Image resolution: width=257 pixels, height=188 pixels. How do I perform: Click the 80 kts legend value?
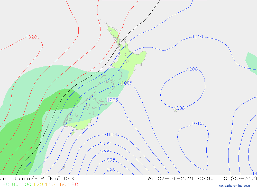coord(15,184)
